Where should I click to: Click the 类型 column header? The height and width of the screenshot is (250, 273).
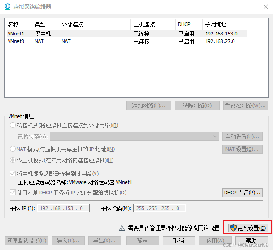click(x=46, y=24)
